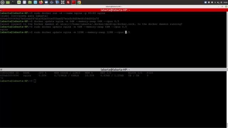Click the 'MEM USAGE / LIMIT' column header
The height and width of the screenshot is (128, 228).
[x=67, y=73]
